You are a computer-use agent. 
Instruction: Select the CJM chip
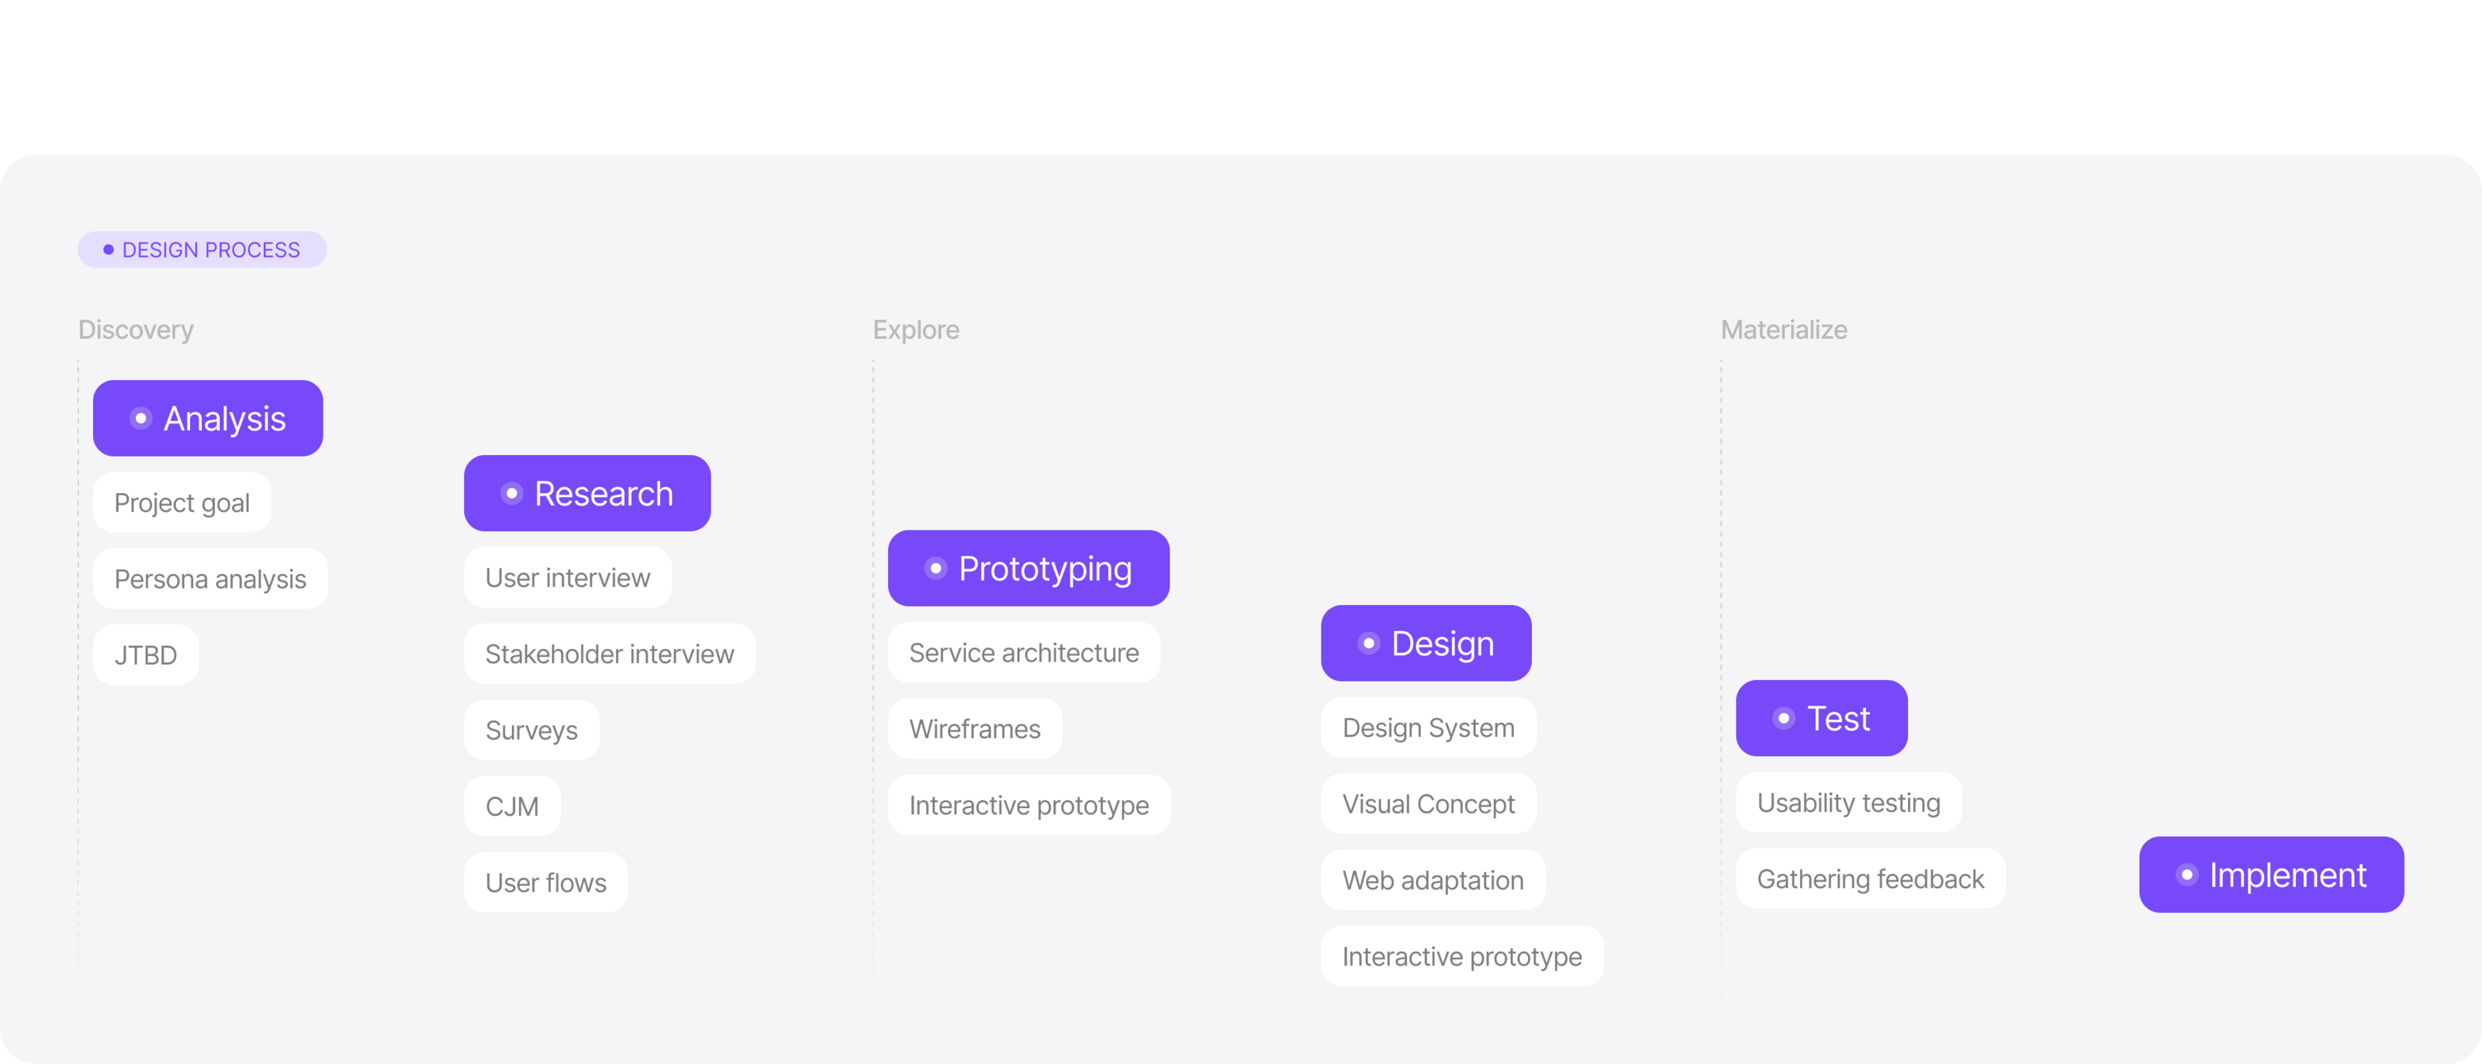coord(512,807)
